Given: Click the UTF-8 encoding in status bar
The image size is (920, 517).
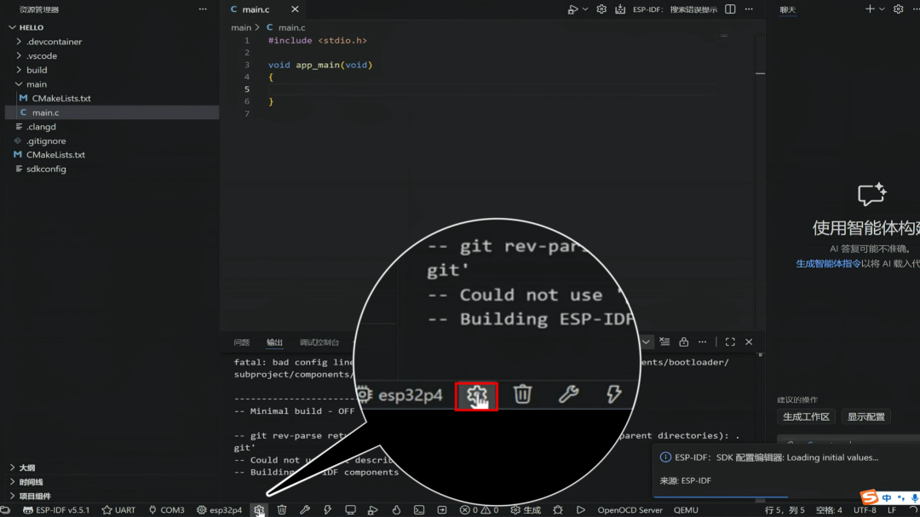Looking at the screenshot, I should (x=865, y=510).
